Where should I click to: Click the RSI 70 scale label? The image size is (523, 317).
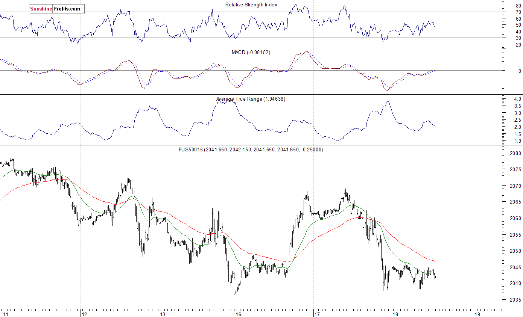coord(518,12)
